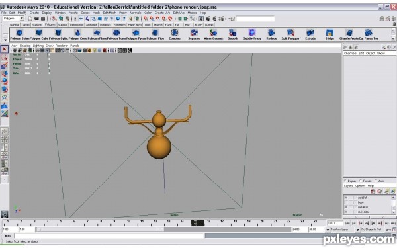
Task: Click frame 20 on the time slider
Action: [262, 222]
